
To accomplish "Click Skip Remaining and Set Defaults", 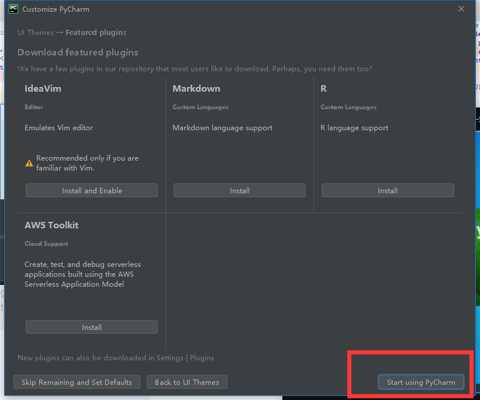I will 77,382.
